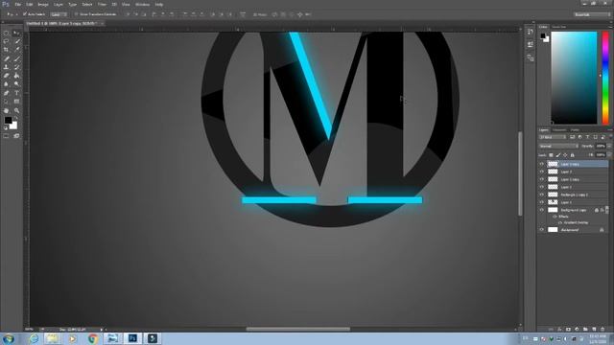Open the Image menu
This screenshot has height=345, width=614.
[43, 4]
